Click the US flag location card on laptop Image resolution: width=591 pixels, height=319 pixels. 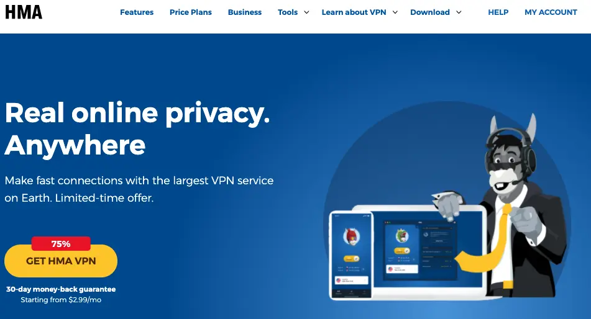(402, 269)
